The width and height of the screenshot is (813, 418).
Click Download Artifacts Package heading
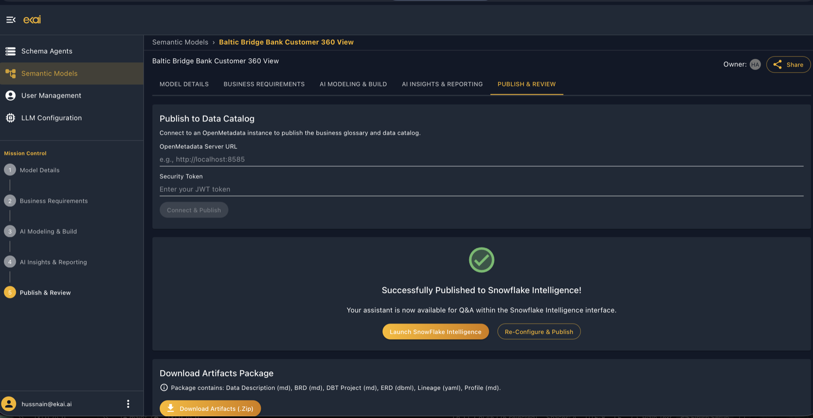216,373
